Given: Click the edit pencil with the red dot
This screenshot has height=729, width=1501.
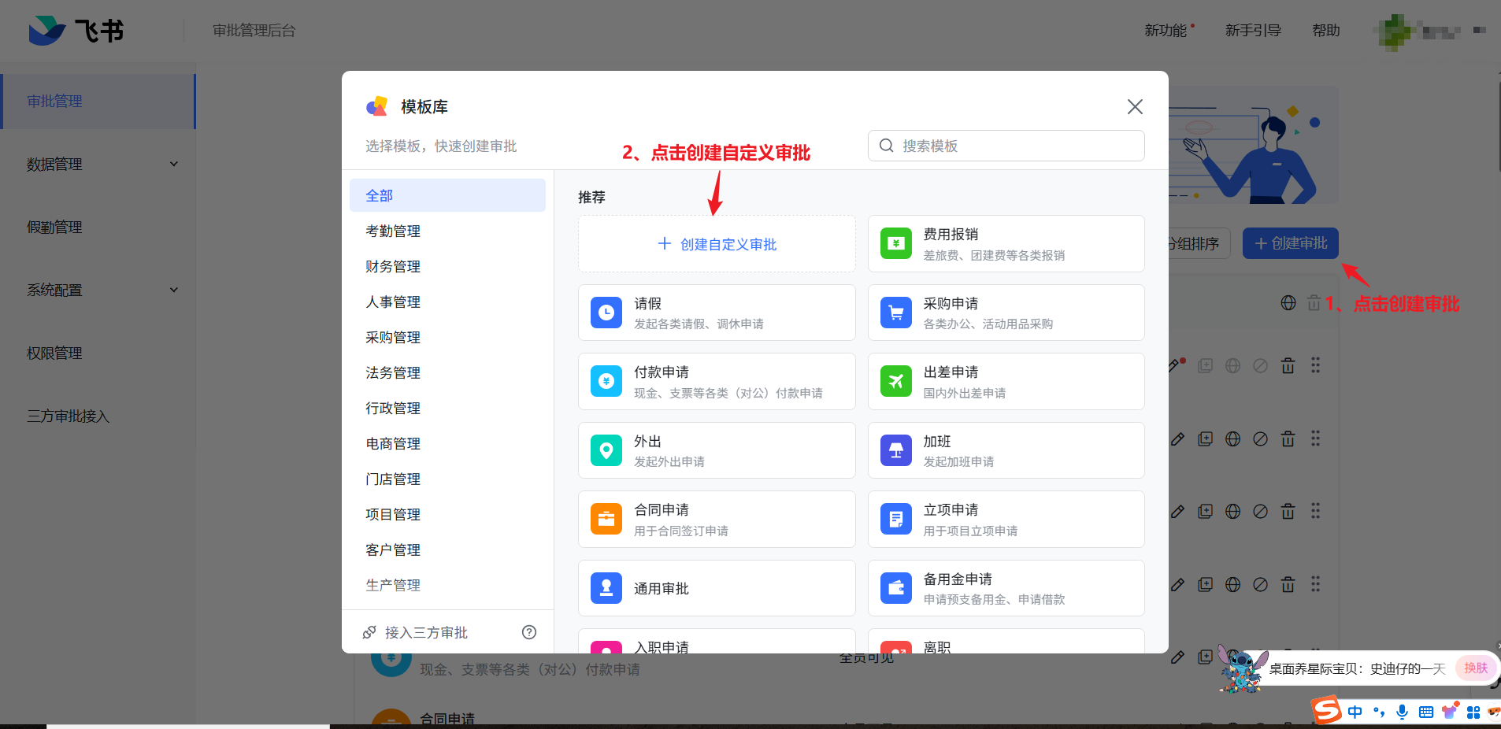Looking at the screenshot, I should pyautogui.click(x=1177, y=364).
